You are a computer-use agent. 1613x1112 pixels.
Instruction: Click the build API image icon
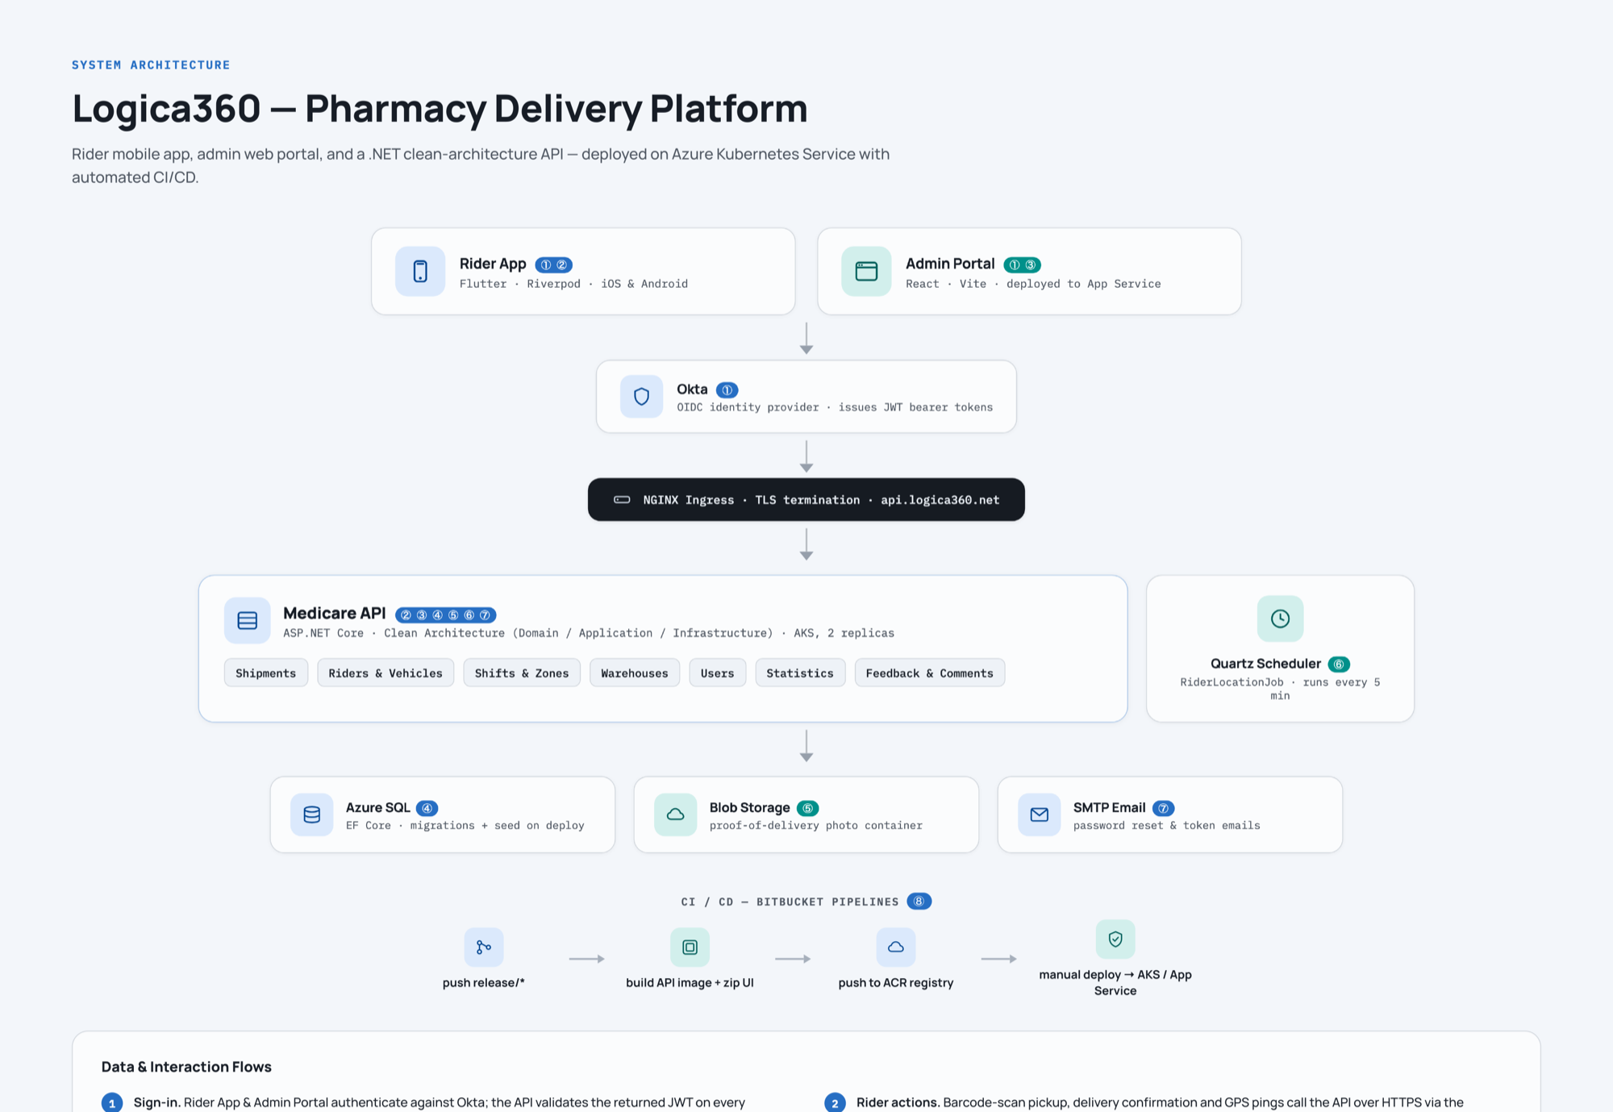(x=690, y=947)
